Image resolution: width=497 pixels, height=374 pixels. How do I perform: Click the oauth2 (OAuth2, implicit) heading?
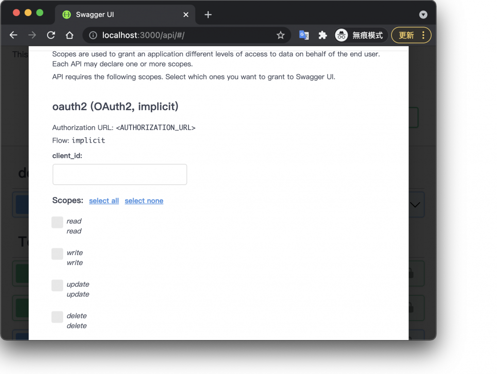[x=116, y=107]
